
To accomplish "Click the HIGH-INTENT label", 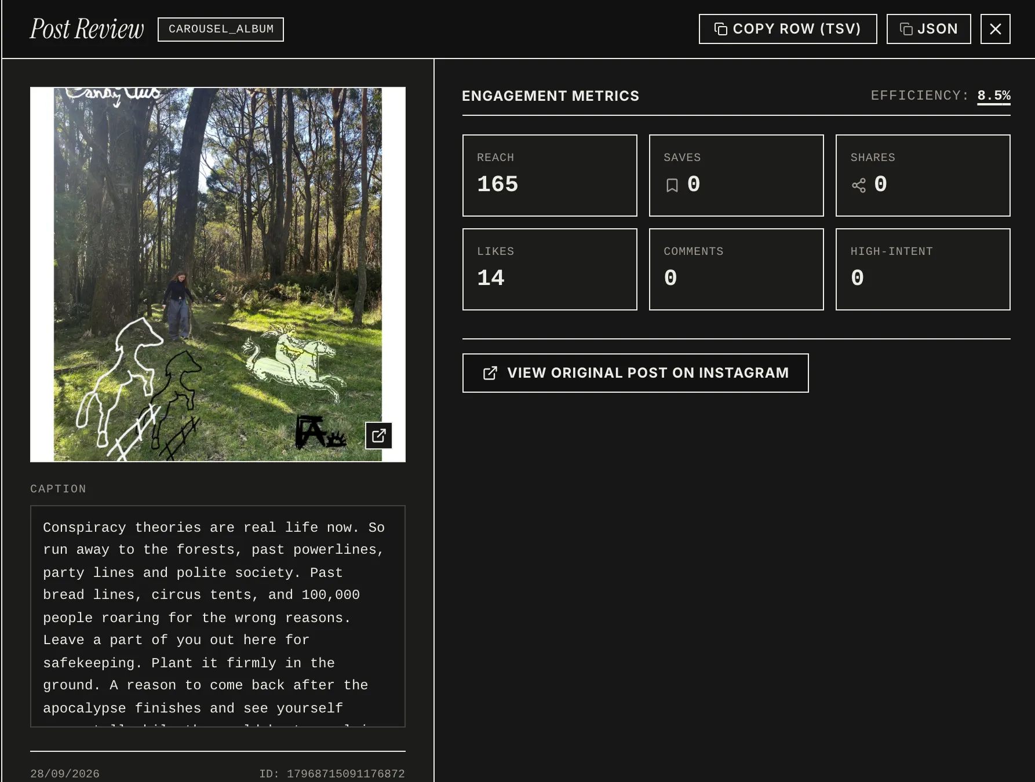I will click(891, 251).
